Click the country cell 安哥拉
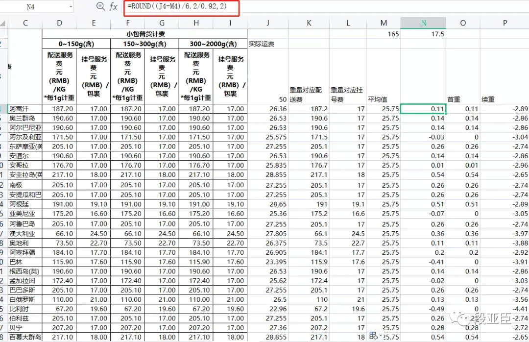The image size is (529, 342). click(x=25, y=166)
